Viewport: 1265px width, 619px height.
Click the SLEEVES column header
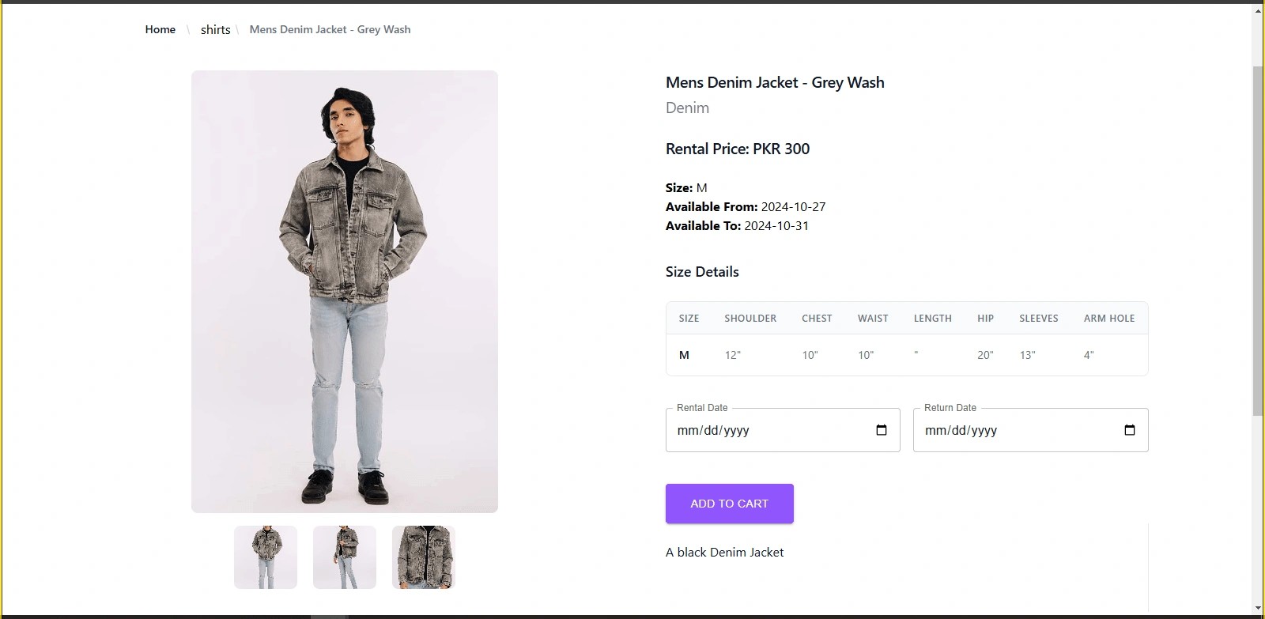coord(1038,319)
